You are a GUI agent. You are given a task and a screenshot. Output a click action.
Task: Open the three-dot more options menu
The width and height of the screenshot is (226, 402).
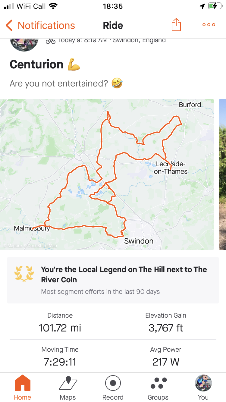coord(209,25)
